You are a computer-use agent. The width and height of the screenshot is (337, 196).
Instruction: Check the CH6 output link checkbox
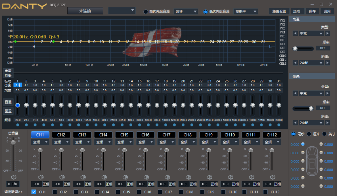point(139,192)
